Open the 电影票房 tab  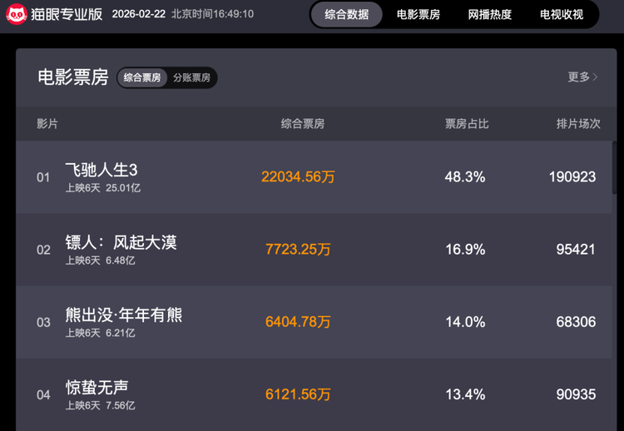(418, 14)
